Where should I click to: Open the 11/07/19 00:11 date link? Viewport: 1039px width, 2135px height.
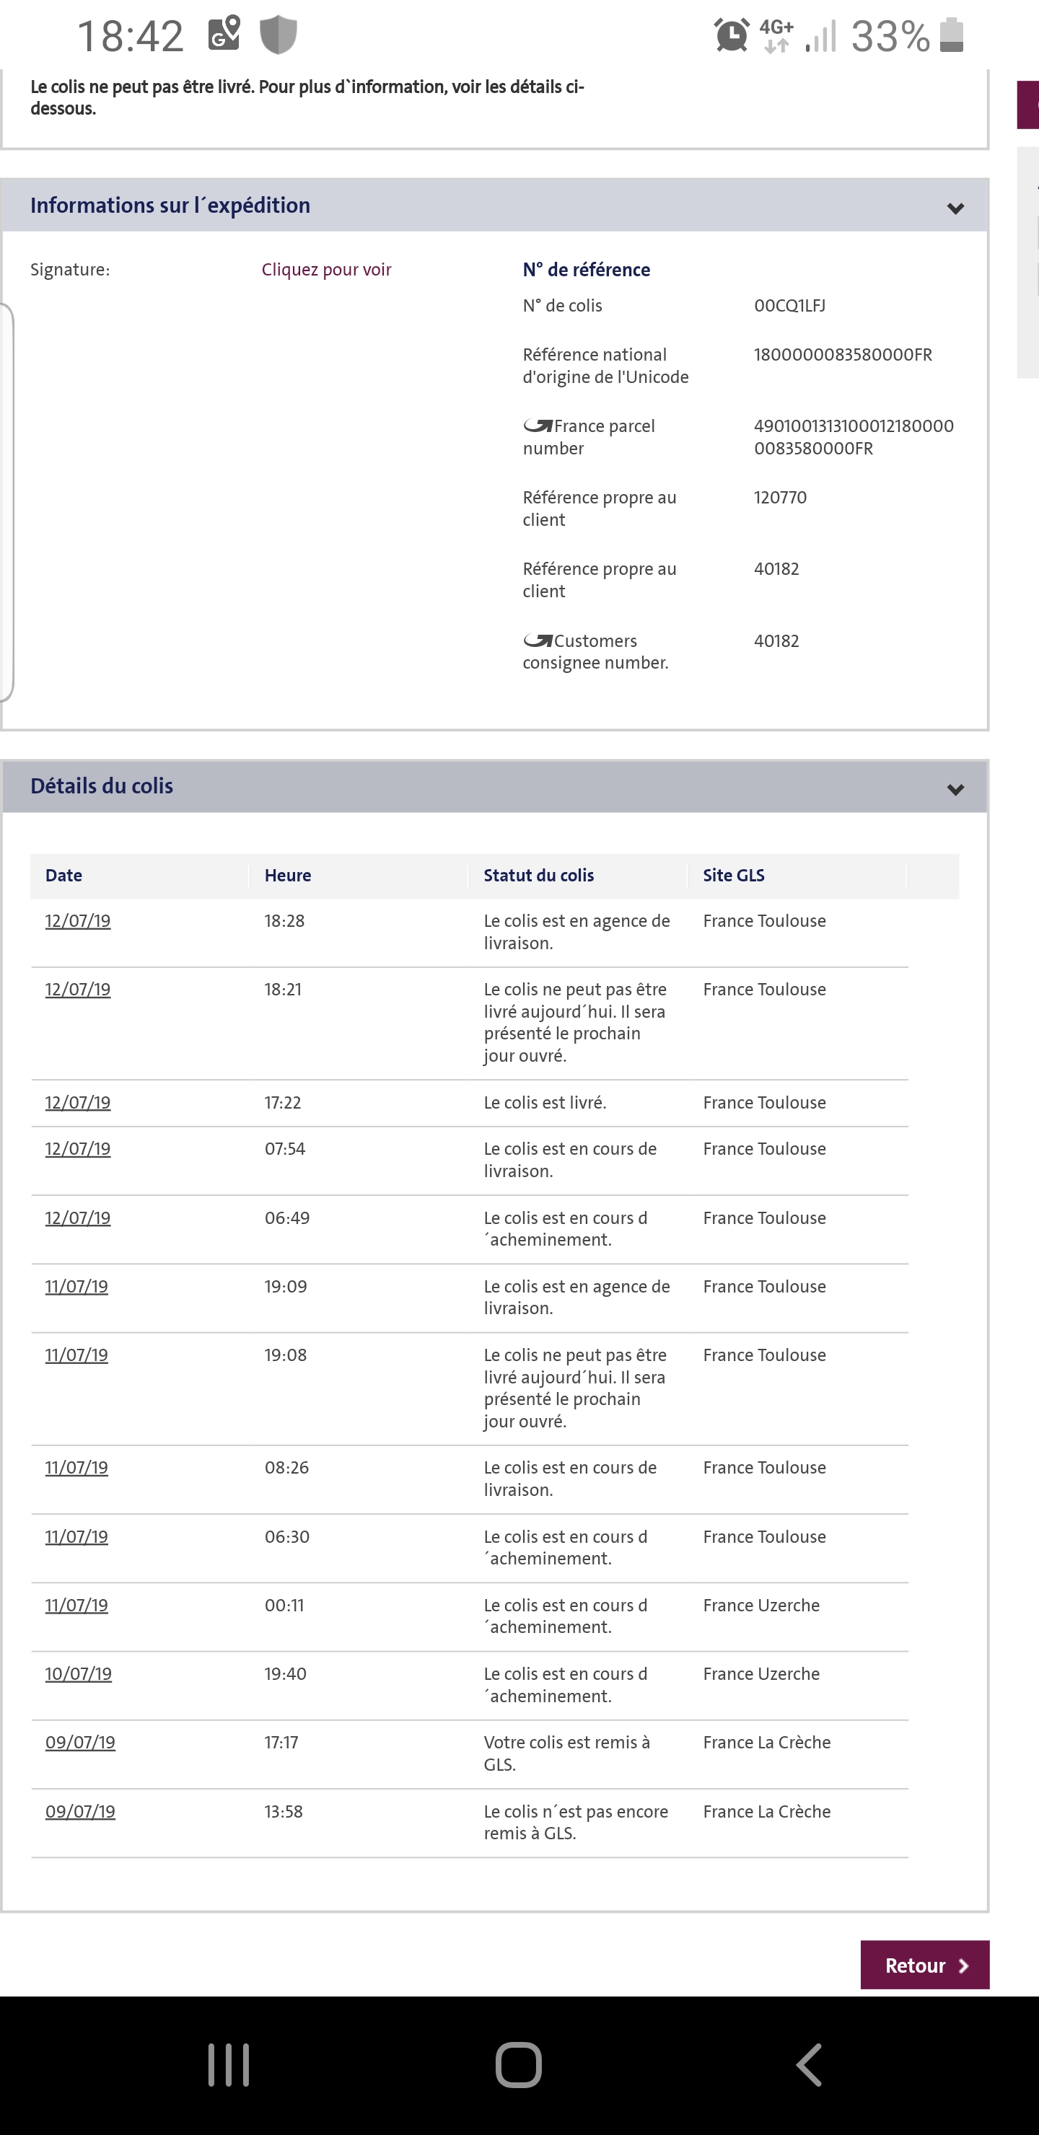[76, 1606]
